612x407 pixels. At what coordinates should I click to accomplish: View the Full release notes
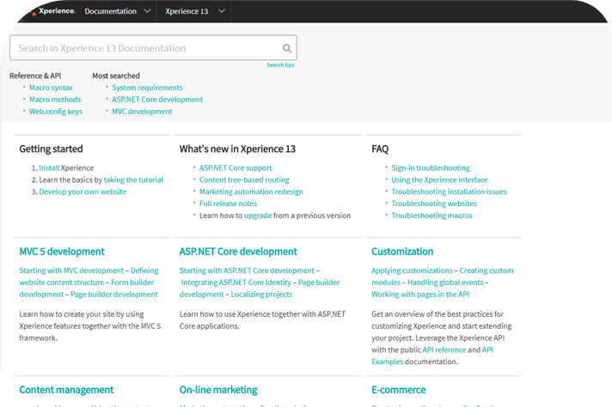pos(228,203)
